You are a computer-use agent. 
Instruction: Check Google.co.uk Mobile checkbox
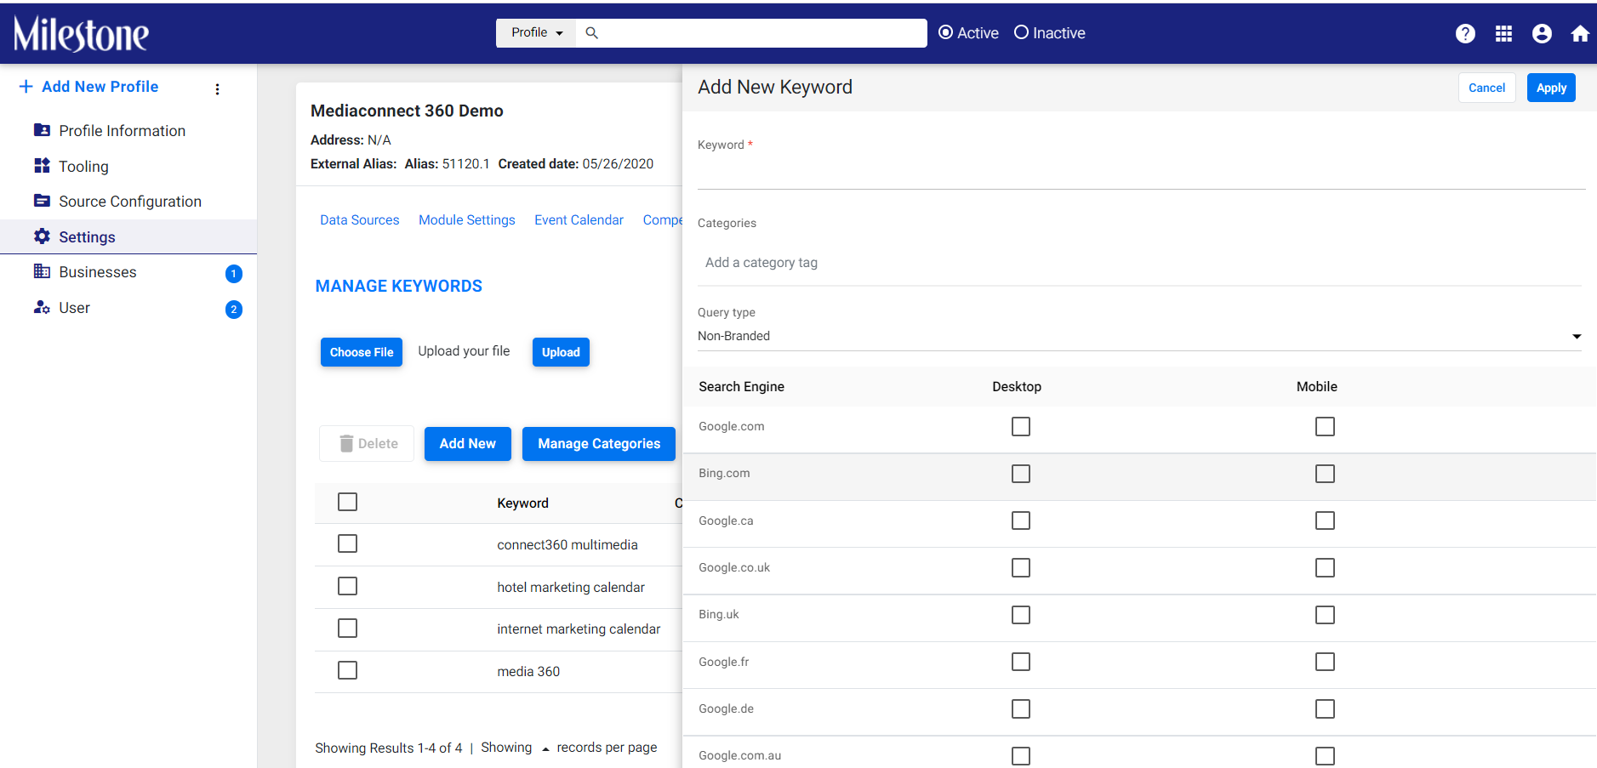tap(1325, 567)
